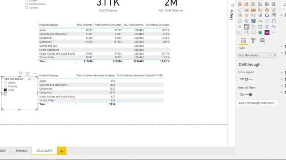Select the Matrix visual
Screen dimensions: 286x160
click(260, 27)
